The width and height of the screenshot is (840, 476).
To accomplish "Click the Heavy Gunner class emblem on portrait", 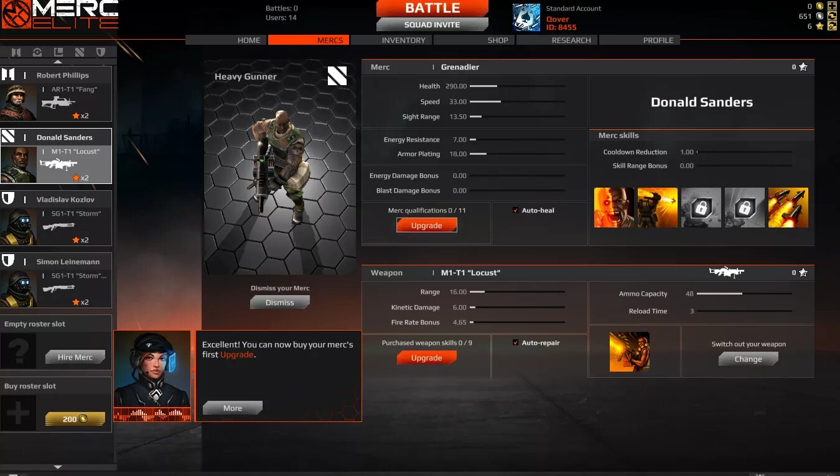I will point(337,76).
